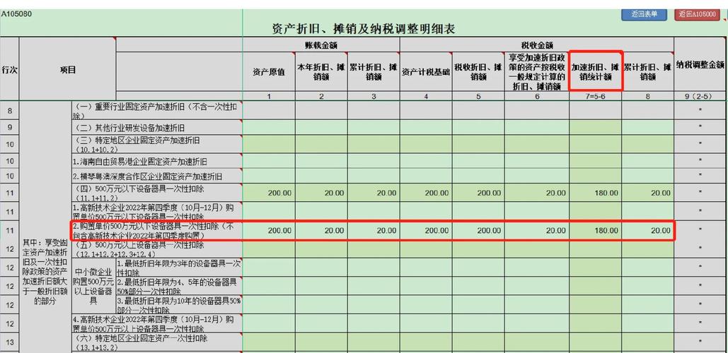Select the 享受加速折旧政策的资产按税收一般规定计算 header

pyautogui.click(x=537, y=72)
